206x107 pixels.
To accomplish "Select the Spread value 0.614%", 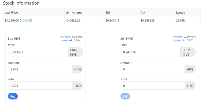I will click(181, 21).
